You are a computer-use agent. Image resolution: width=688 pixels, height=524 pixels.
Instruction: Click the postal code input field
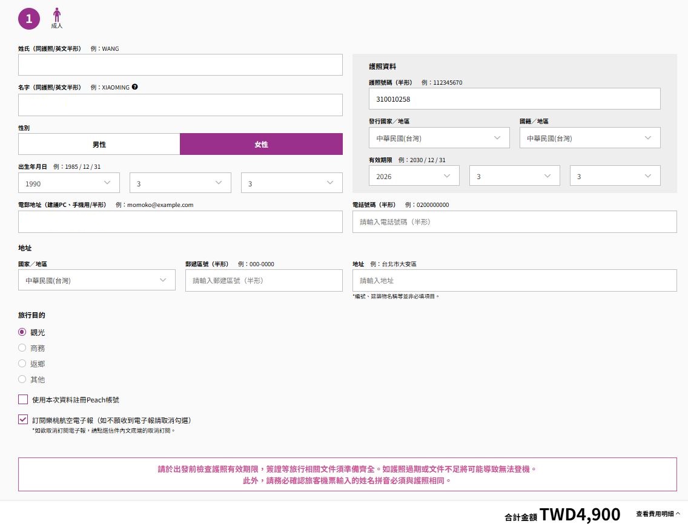tap(264, 280)
